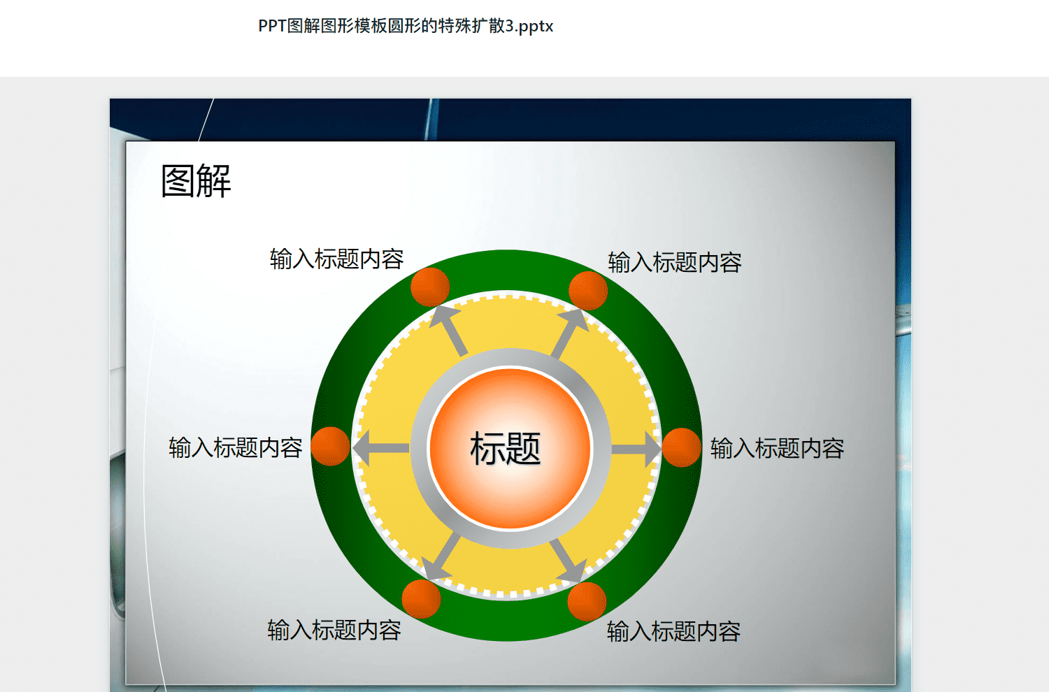Select the bottom-left label 输入标题内容
1049x692 pixels.
tap(334, 630)
